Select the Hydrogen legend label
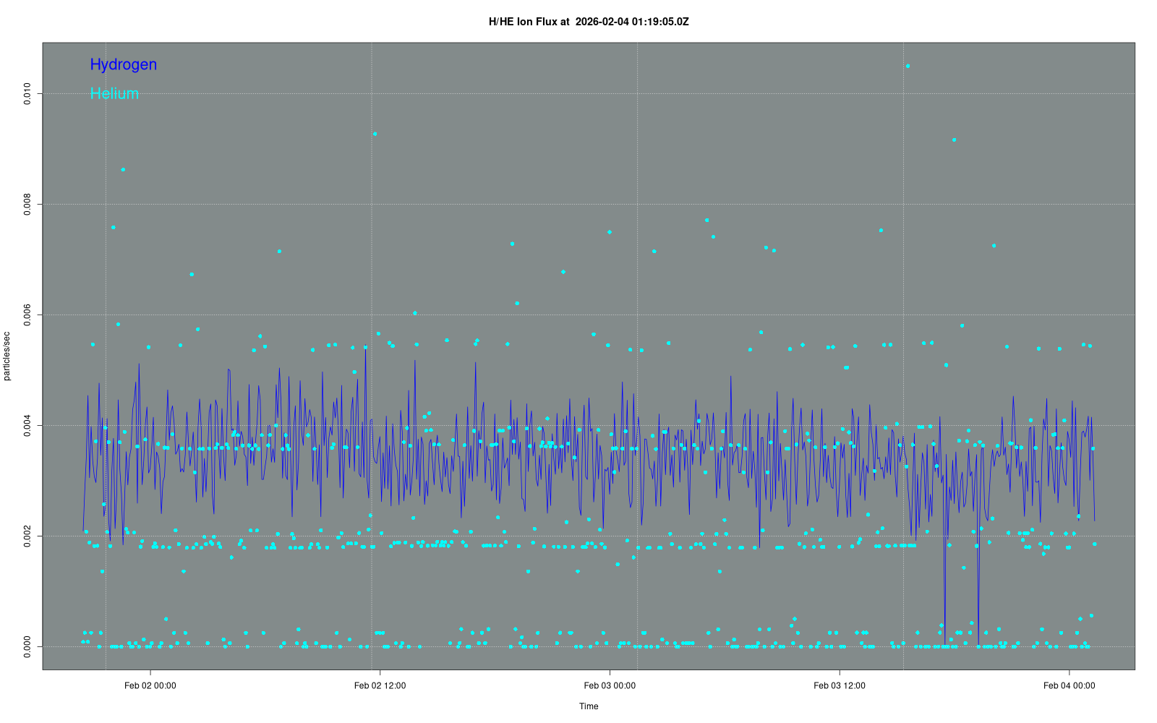Image resolution: width=1157 pixels, height=723 pixels. click(123, 64)
